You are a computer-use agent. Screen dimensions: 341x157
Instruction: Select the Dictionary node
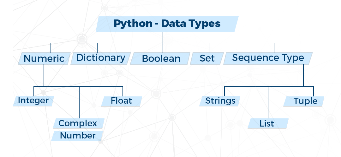[x=101, y=58]
